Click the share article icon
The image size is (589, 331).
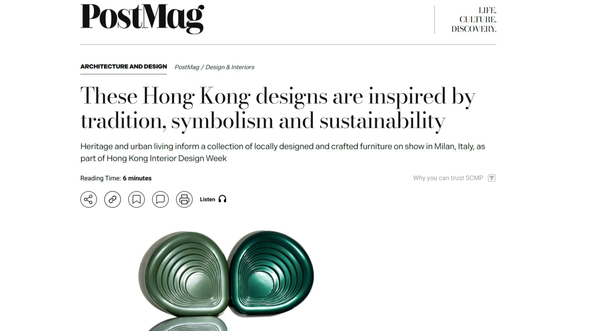tap(89, 199)
